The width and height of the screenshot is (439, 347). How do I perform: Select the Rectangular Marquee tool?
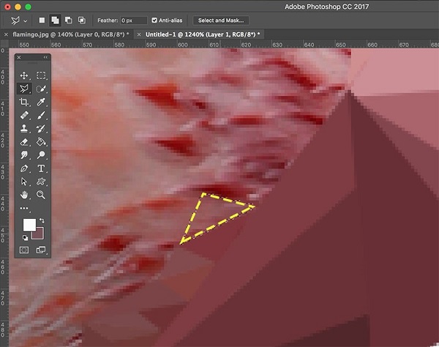point(41,75)
